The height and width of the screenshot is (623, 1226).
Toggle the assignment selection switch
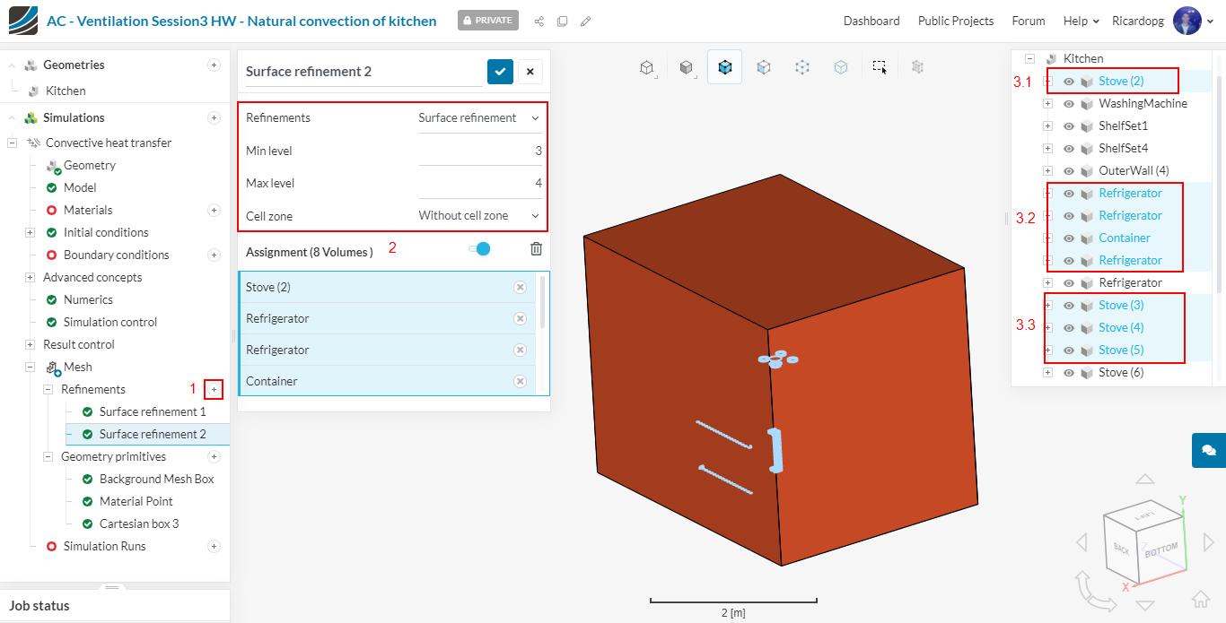[479, 249]
